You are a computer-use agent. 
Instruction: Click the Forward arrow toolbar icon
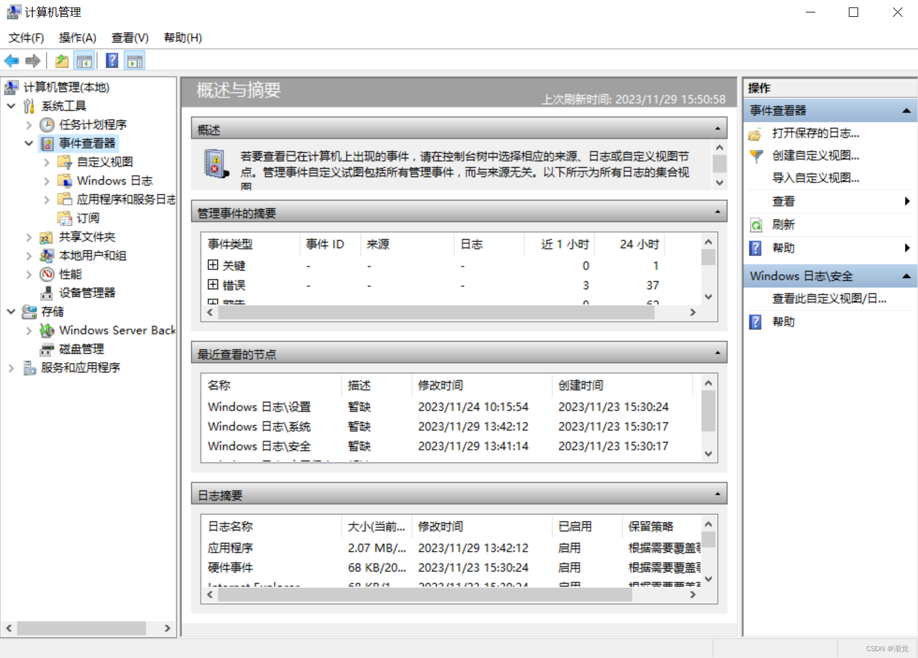[33, 61]
